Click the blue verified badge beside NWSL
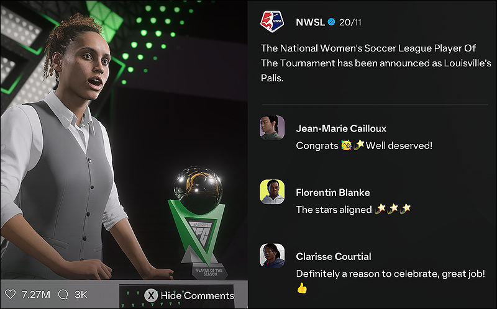497x309 pixels. click(x=331, y=22)
